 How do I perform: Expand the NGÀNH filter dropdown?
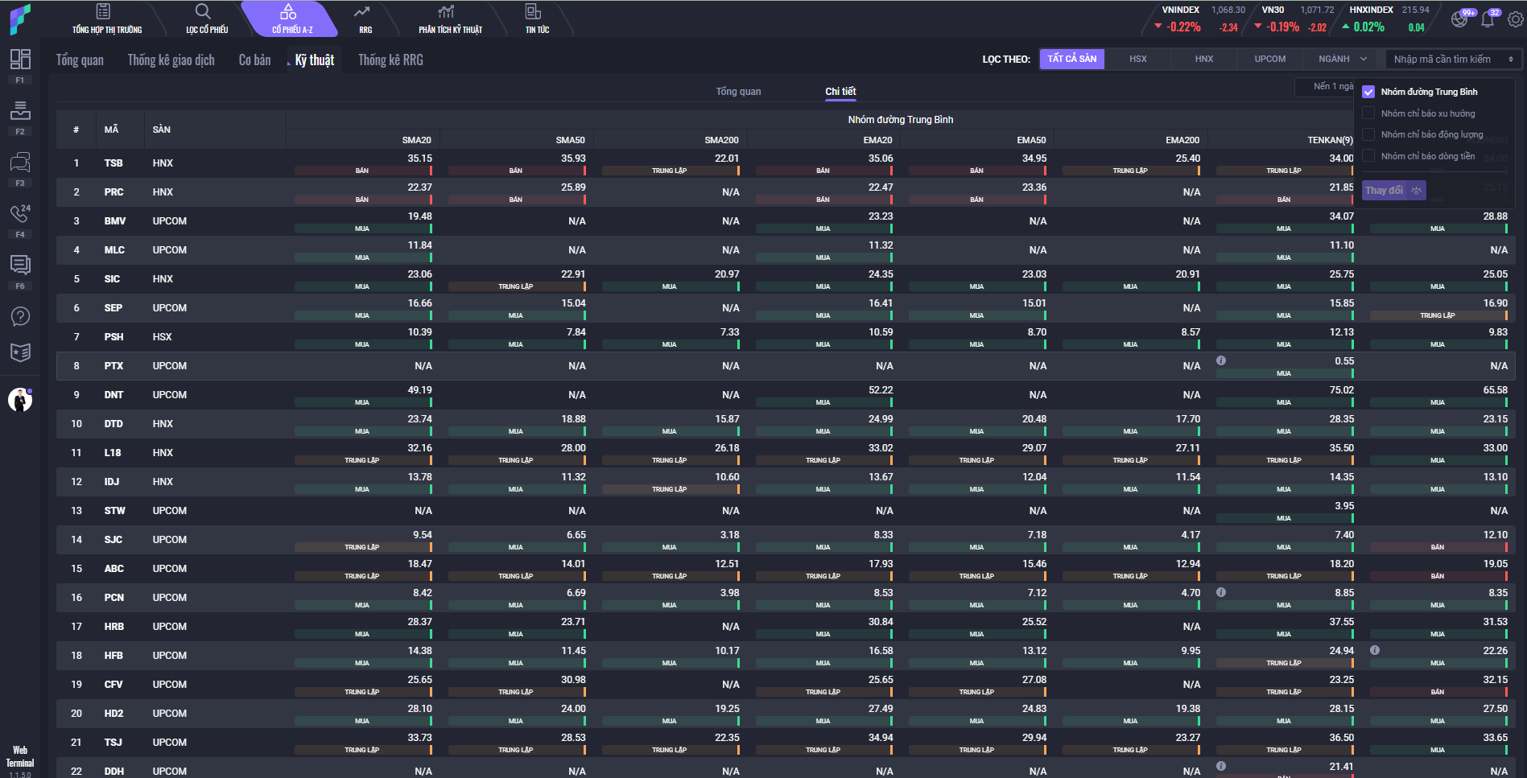coord(1342,59)
